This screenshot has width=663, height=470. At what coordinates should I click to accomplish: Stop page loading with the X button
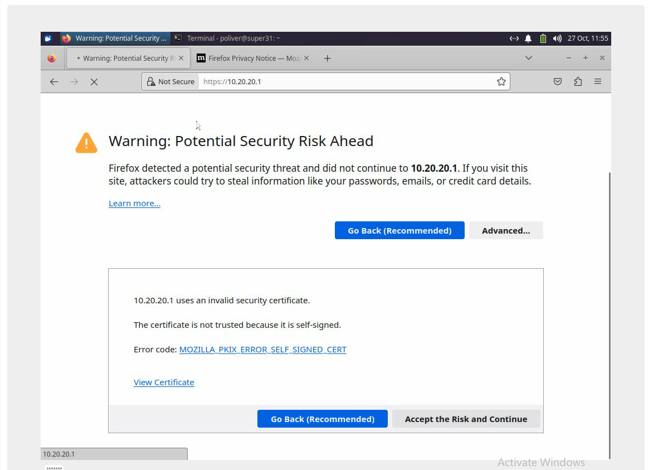coord(94,81)
